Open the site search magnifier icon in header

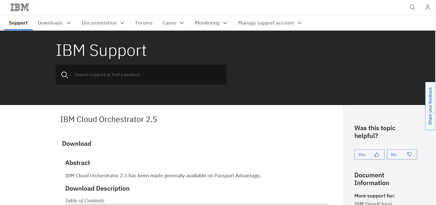[412, 7]
